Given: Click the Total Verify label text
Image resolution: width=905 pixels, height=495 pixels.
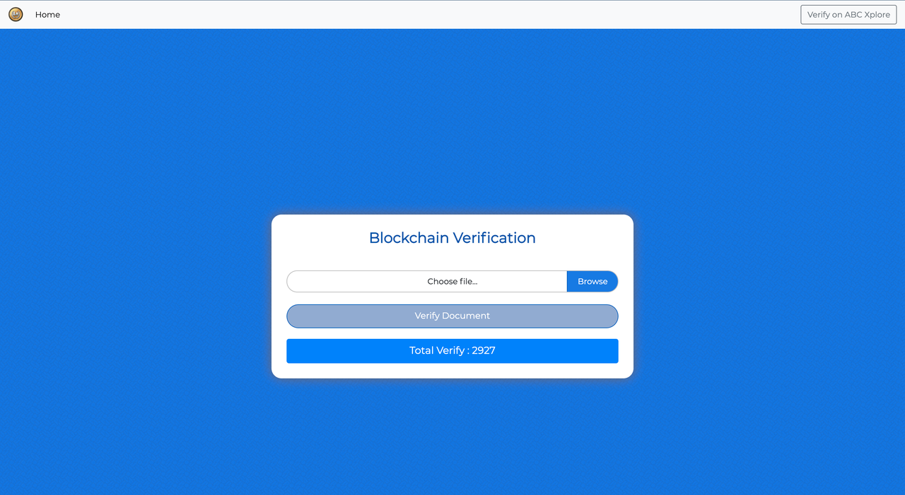Looking at the screenshot, I should pos(437,351).
